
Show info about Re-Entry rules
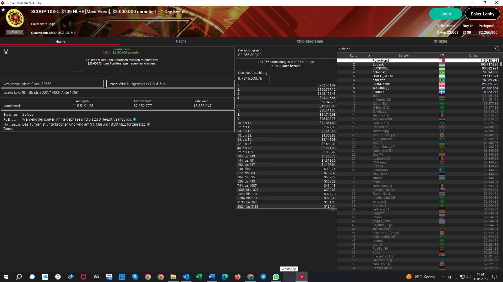coord(134,119)
